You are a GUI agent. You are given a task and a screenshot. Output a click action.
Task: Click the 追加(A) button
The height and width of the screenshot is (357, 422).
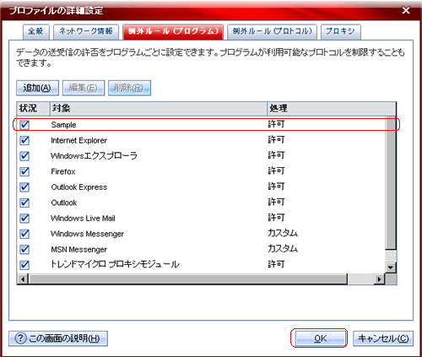(37, 88)
